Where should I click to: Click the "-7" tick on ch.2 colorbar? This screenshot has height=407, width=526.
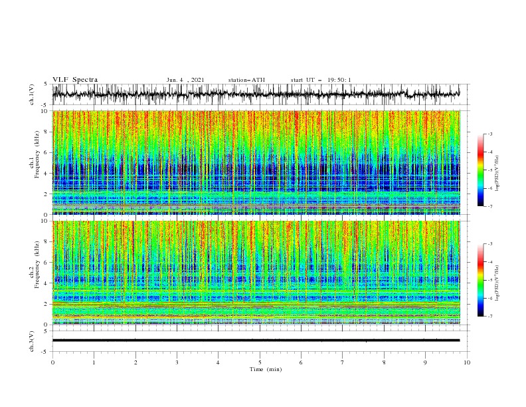[490, 316]
